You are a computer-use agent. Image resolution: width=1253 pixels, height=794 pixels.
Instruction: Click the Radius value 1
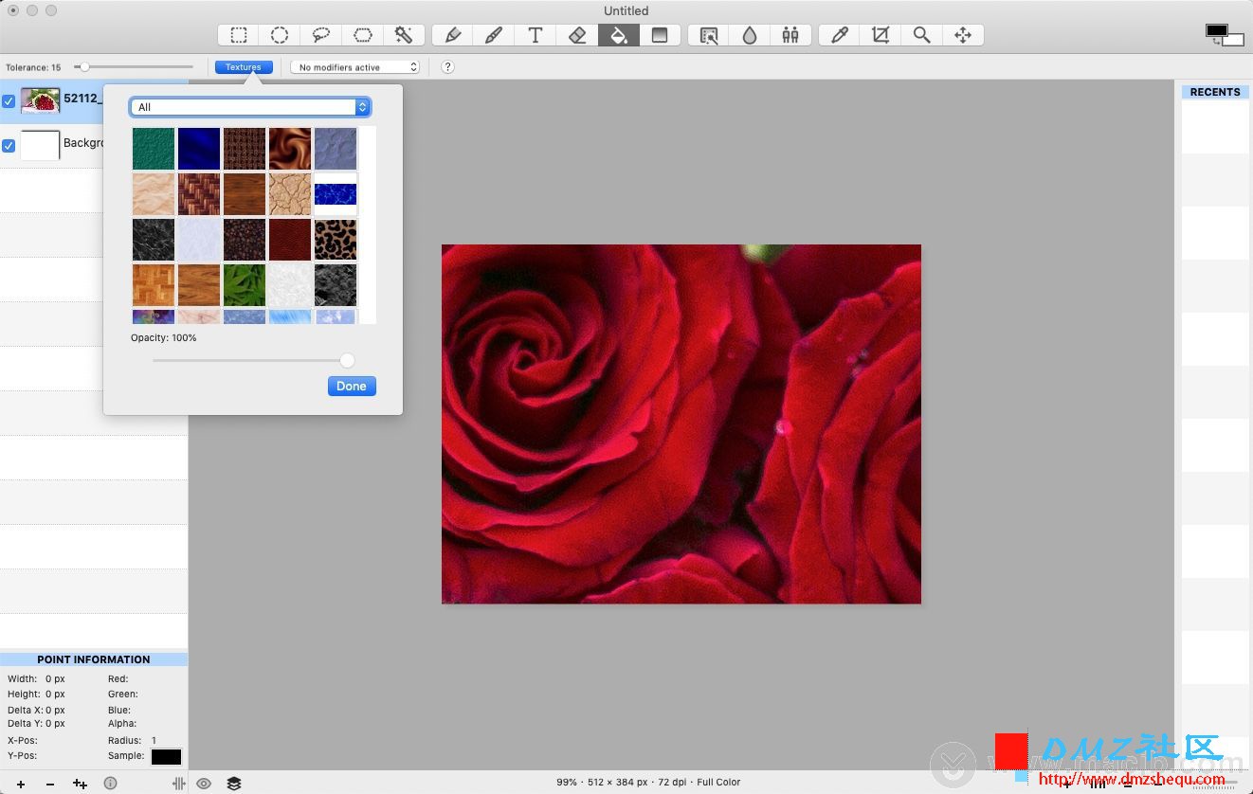tap(154, 741)
